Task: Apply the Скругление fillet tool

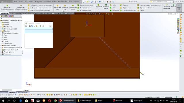Action: pyautogui.click(x=98, y=6)
